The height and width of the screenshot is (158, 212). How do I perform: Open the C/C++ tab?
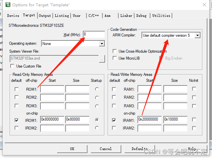pyautogui.click(x=94, y=16)
